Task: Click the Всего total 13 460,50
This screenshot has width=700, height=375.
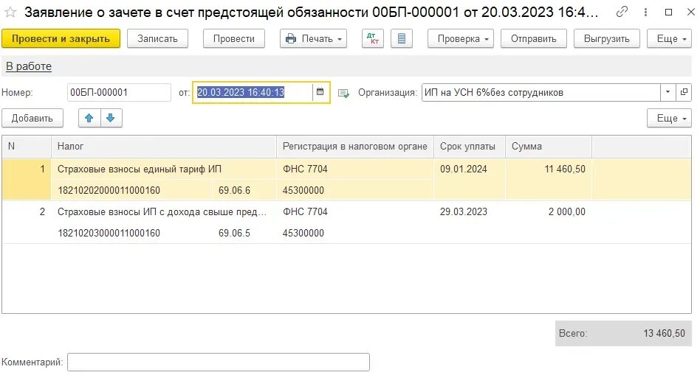Action: pyautogui.click(x=623, y=333)
